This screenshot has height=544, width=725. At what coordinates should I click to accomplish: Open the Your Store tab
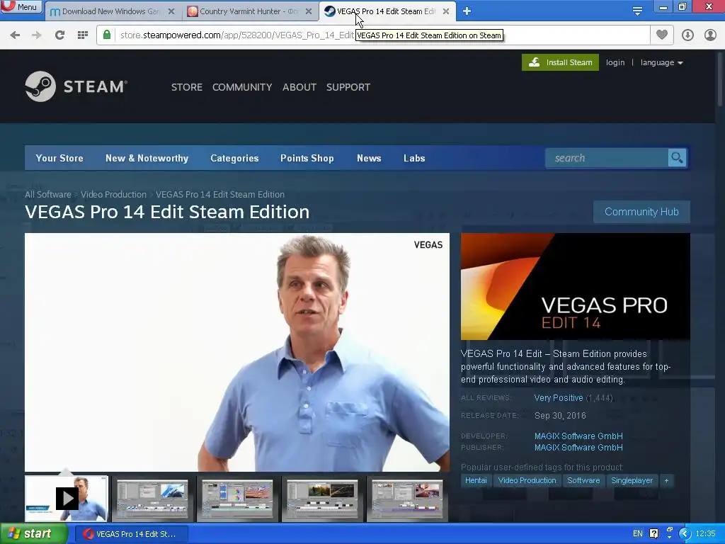[x=59, y=158]
